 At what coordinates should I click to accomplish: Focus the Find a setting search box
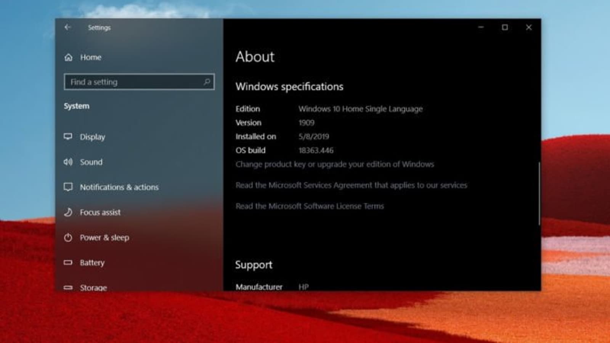point(139,82)
